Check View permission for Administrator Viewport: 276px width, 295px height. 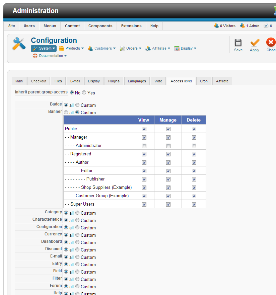144,146
